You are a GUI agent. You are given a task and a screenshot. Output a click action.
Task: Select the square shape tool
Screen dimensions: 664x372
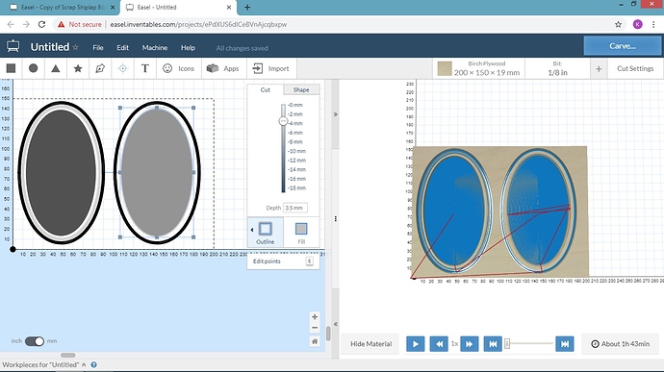click(11, 68)
